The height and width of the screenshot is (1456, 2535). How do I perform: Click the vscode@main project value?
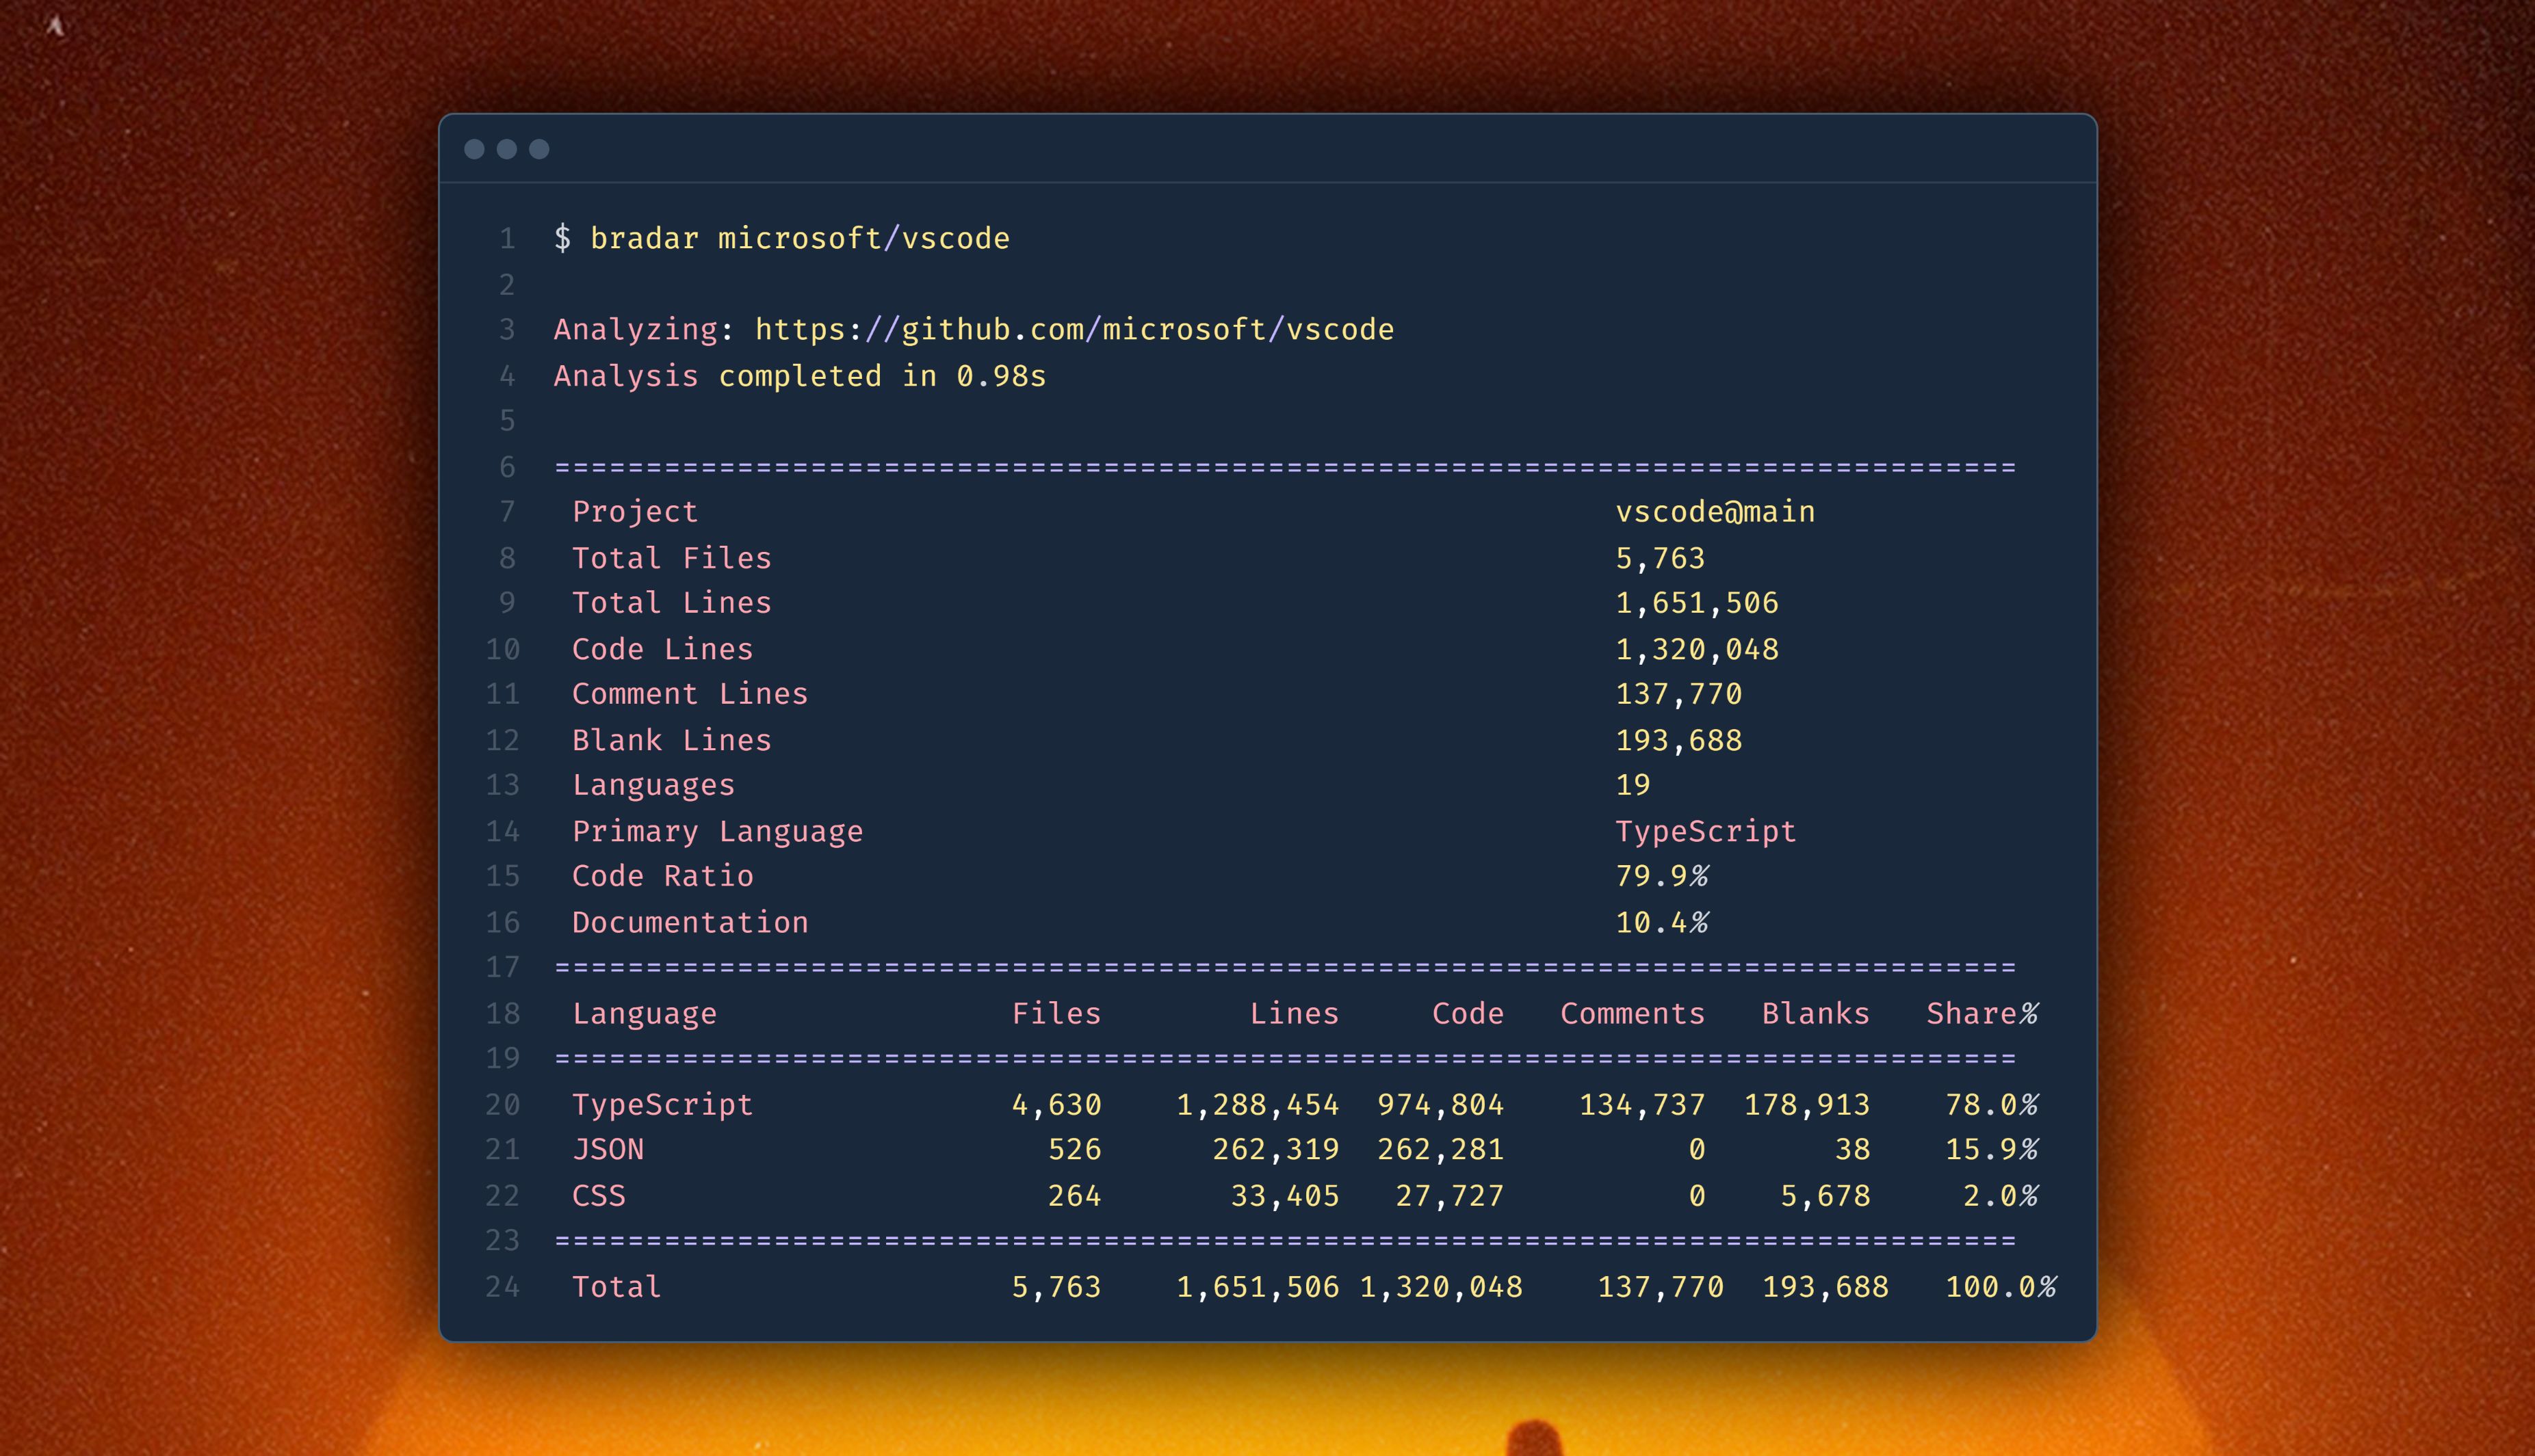[x=1715, y=511]
